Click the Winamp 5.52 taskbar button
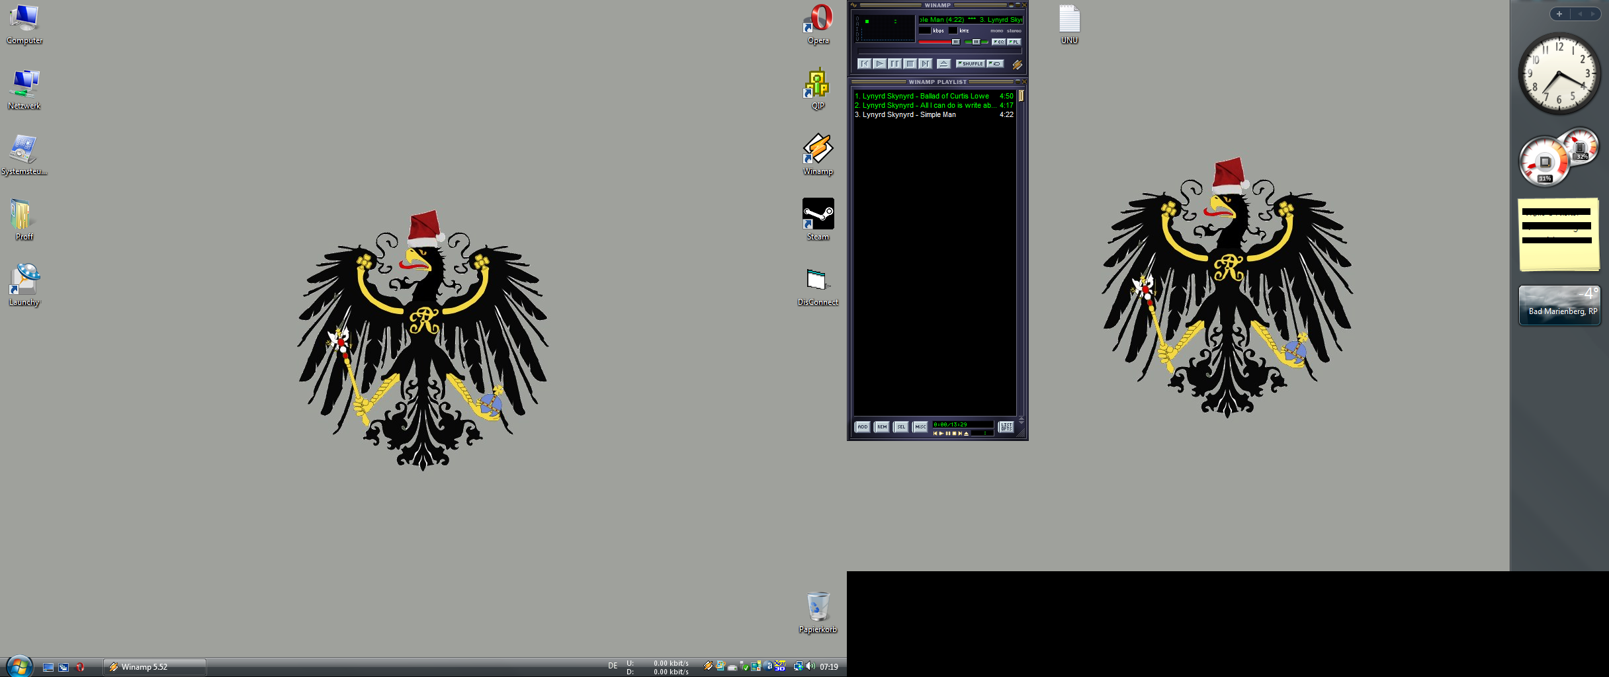 click(x=155, y=667)
